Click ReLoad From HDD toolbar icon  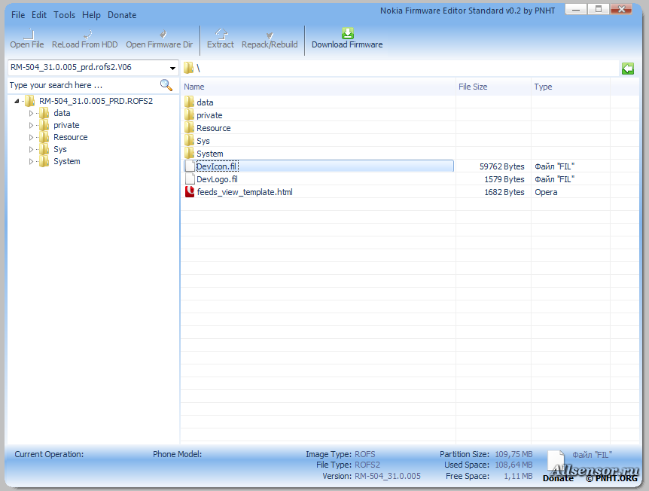85,34
